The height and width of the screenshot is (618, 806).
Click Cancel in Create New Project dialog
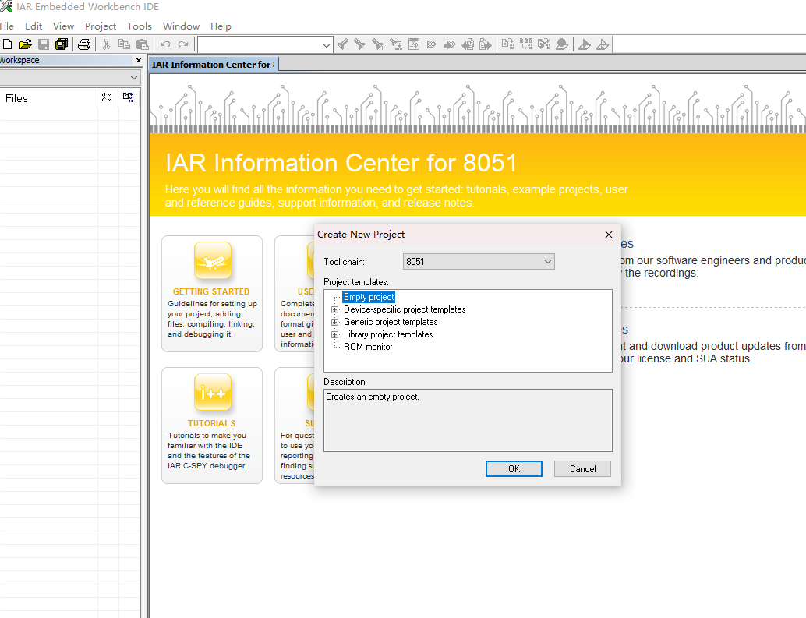[582, 468]
